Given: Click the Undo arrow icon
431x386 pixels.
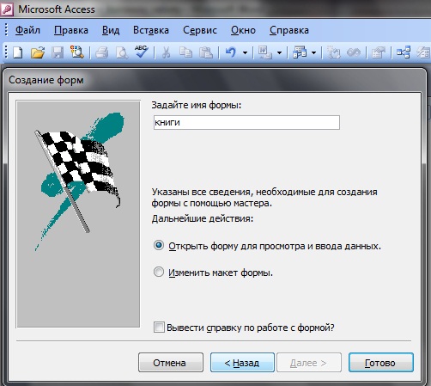Looking at the screenshot, I should tap(230, 52).
